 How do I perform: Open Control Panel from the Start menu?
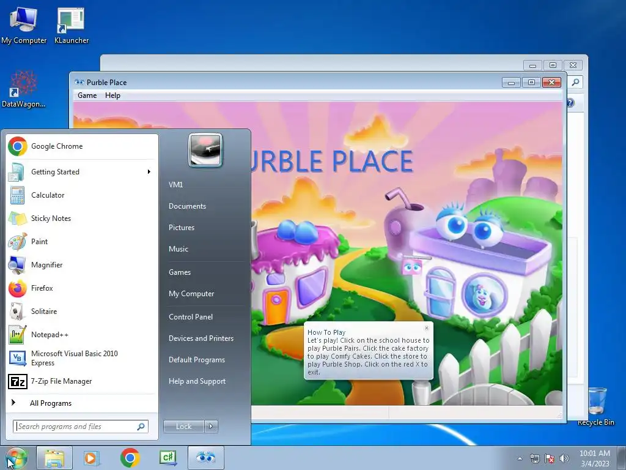pyautogui.click(x=205, y=317)
